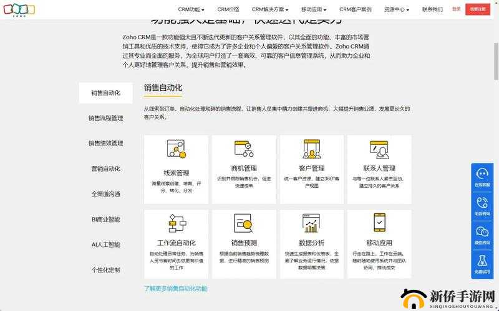Click the 线索管理 card title

click(177, 173)
